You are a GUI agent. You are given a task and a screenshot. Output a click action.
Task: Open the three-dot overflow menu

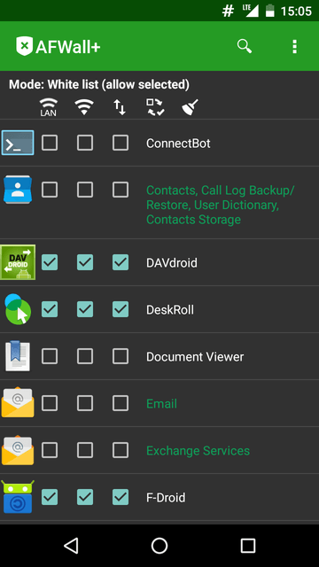tap(295, 47)
